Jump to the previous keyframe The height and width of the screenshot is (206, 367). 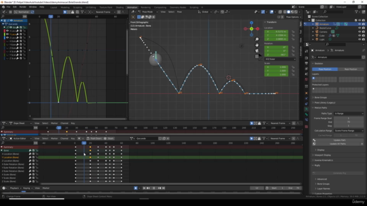[x=148, y=188]
